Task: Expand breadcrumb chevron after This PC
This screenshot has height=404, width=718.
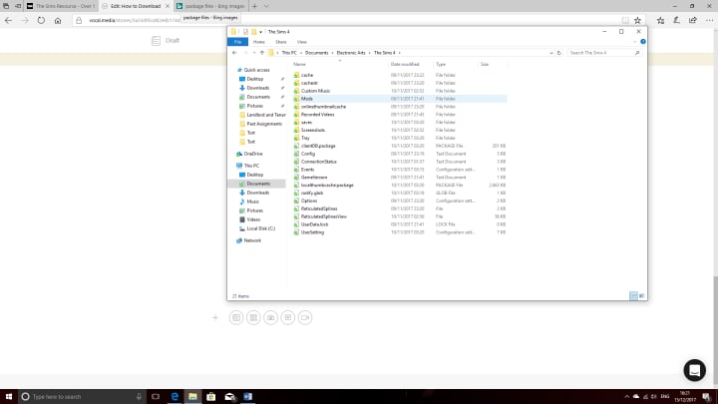Action: pos(301,53)
